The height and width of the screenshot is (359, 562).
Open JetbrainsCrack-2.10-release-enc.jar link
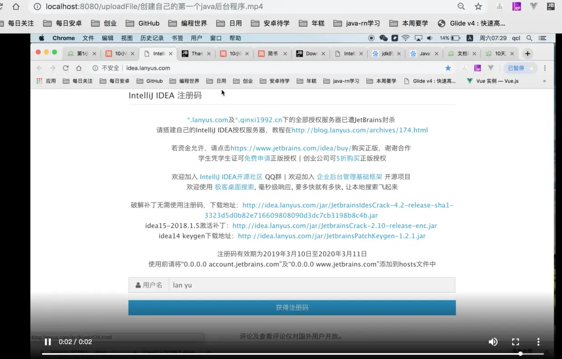pos(335,226)
